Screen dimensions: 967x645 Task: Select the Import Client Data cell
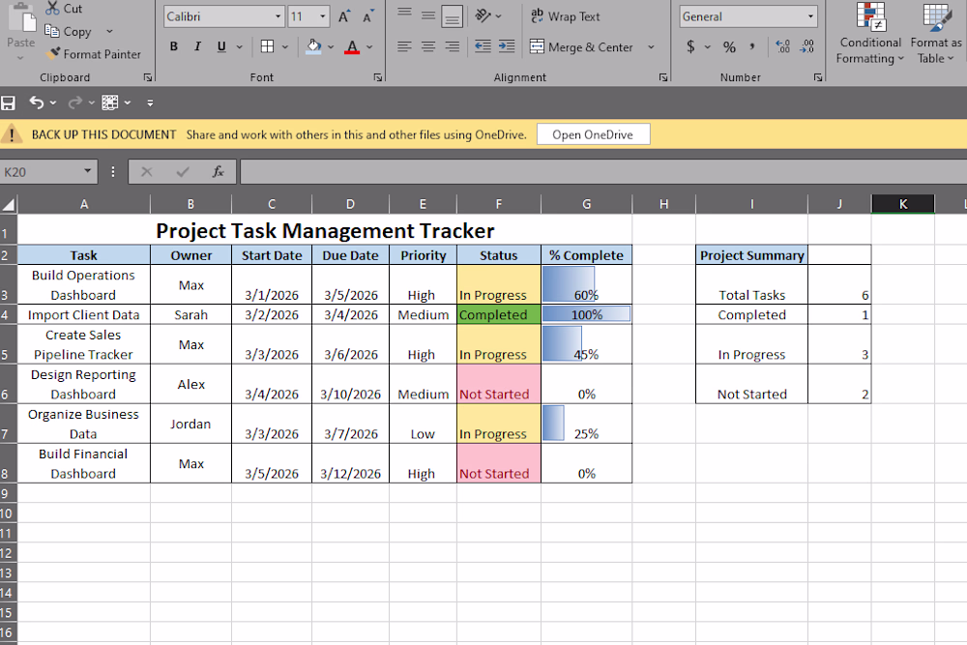pyautogui.click(x=84, y=314)
